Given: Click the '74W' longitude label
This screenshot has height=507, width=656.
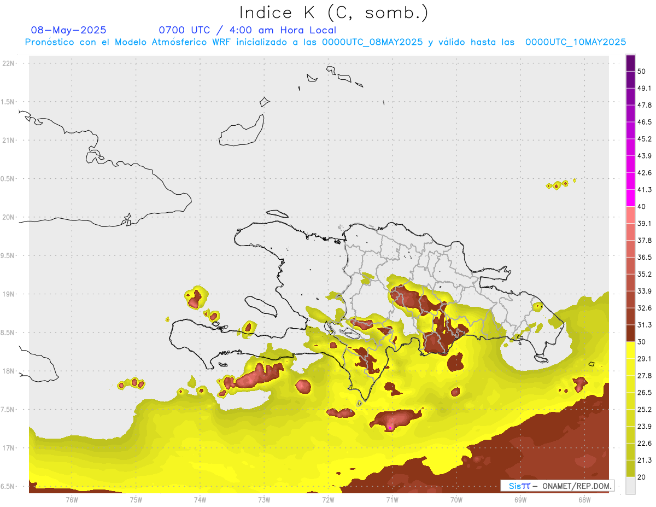Looking at the screenshot, I should pyautogui.click(x=200, y=500).
